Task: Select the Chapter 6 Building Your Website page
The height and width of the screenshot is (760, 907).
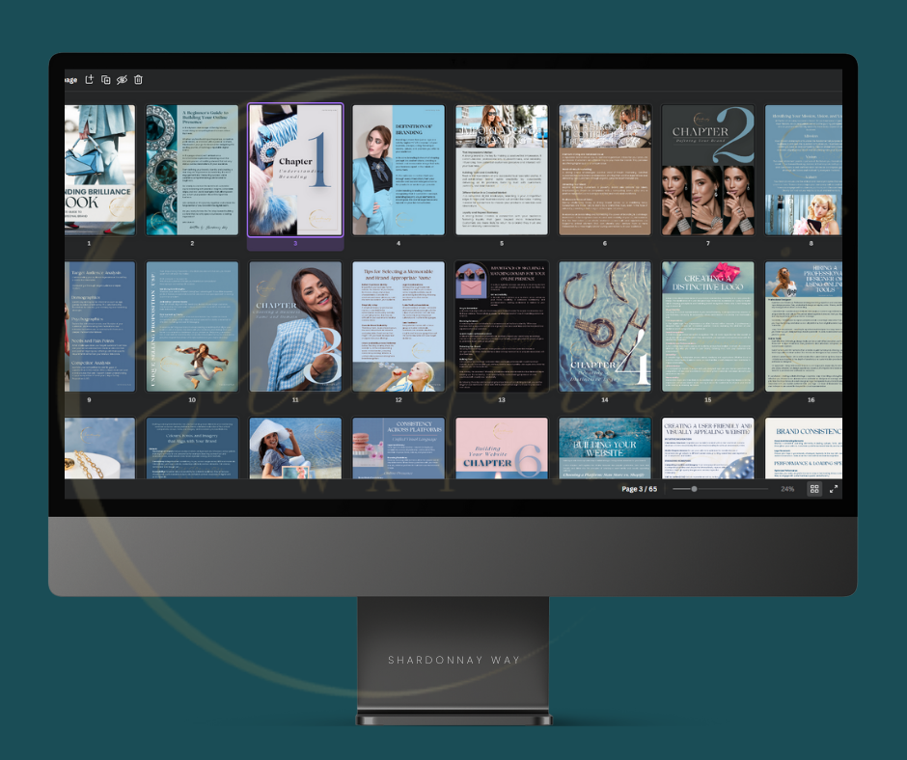Action: pos(502,448)
